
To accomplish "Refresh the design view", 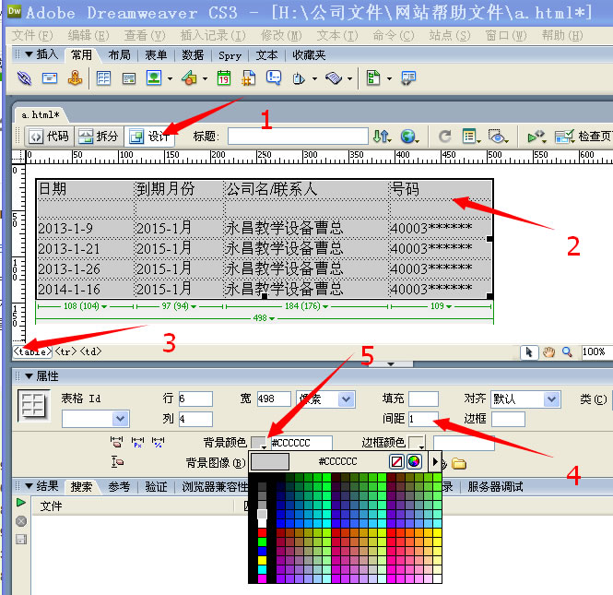I will [445, 137].
